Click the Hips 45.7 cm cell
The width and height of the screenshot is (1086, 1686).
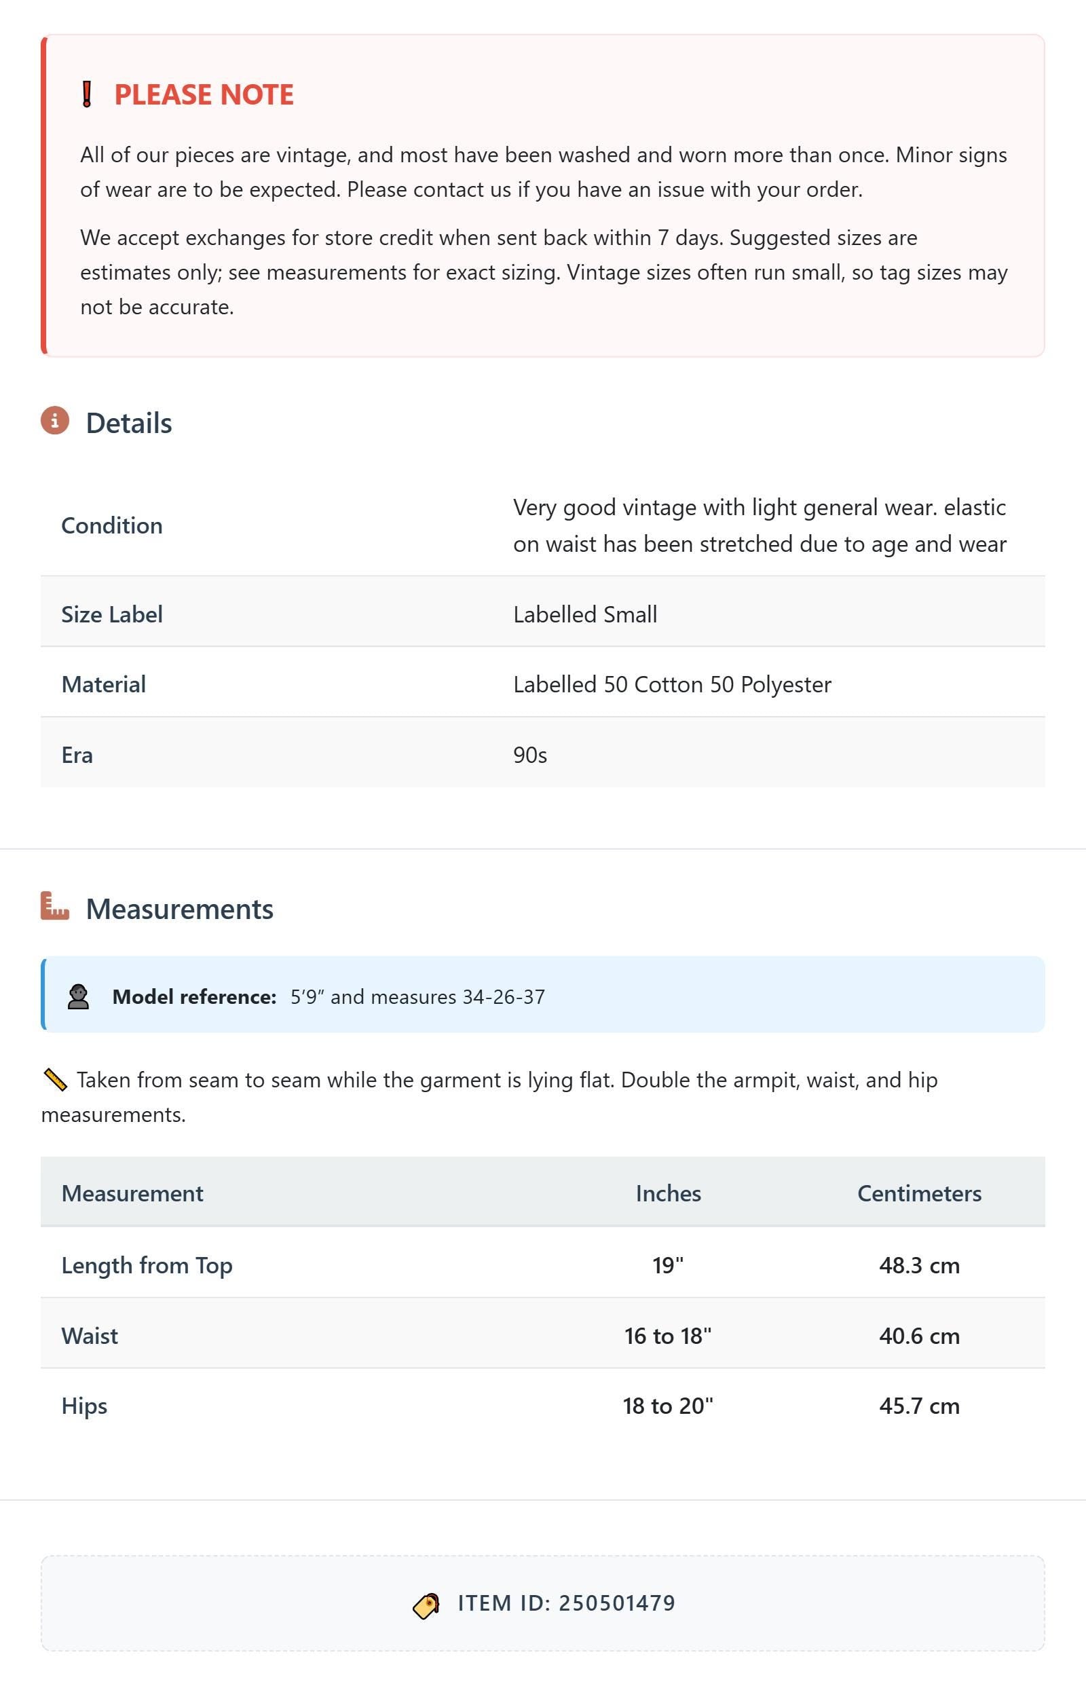tap(920, 1406)
